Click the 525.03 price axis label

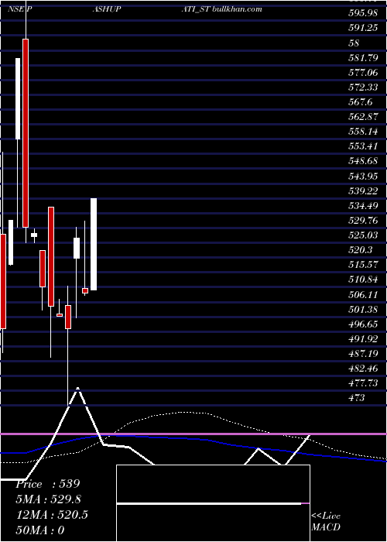[x=363, y=235]
